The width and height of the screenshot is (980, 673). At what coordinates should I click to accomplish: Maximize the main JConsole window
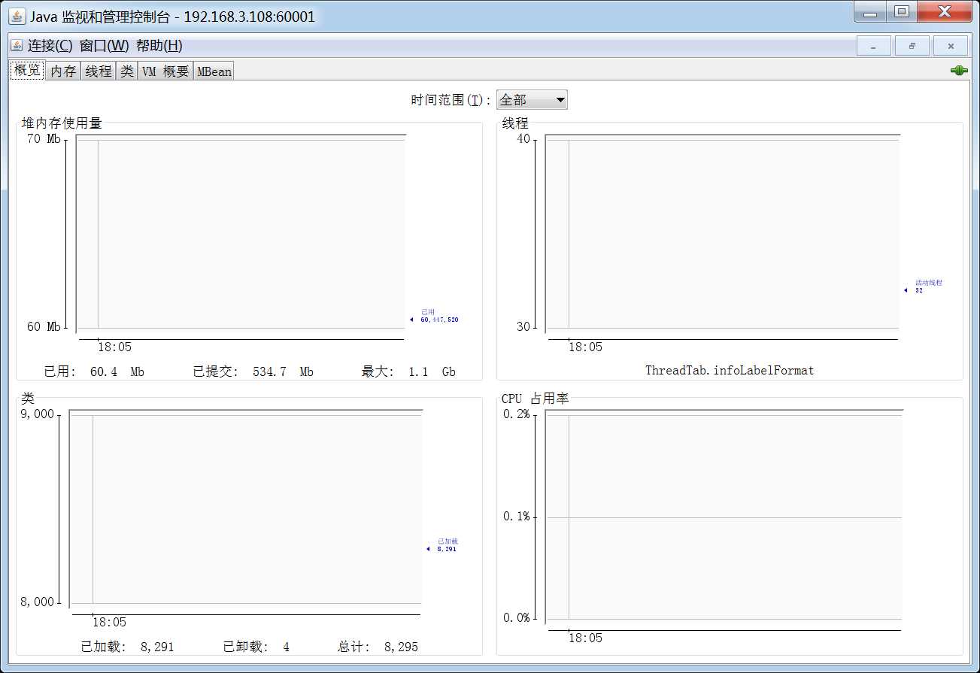click(902, 11)
